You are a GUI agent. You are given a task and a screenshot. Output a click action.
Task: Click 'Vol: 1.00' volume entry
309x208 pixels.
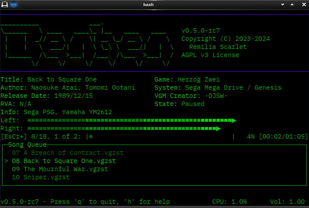287,202
